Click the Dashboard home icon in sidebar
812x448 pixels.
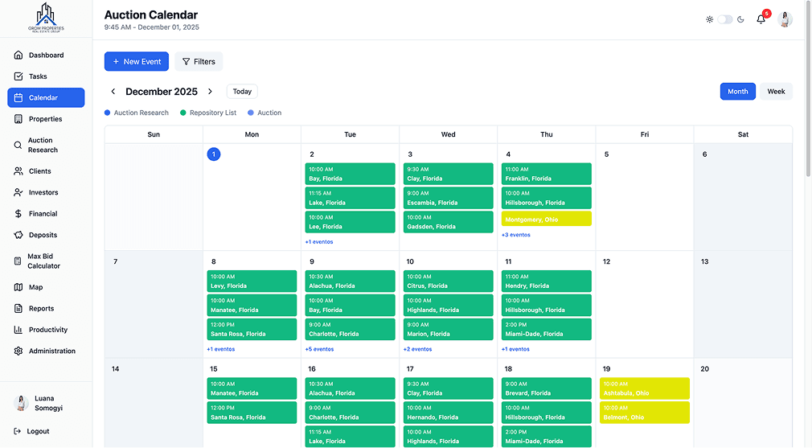tap(18, 55)
